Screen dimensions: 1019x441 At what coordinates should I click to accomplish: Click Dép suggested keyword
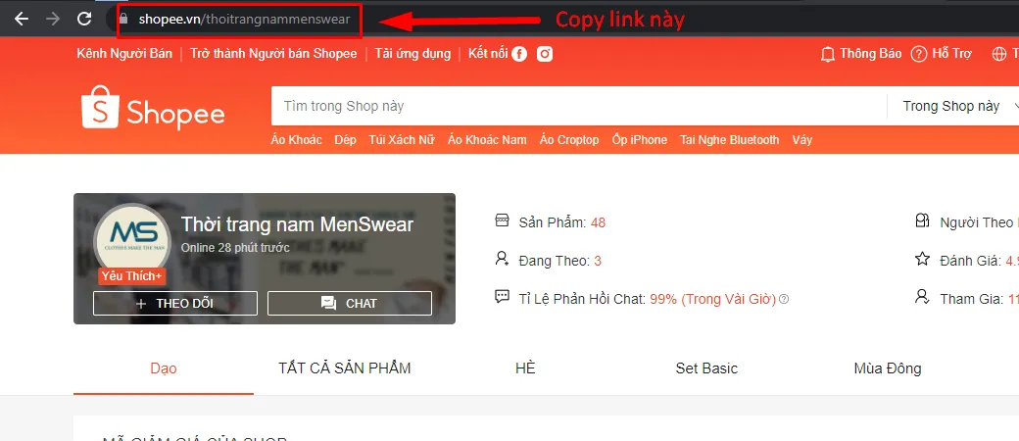345,140
